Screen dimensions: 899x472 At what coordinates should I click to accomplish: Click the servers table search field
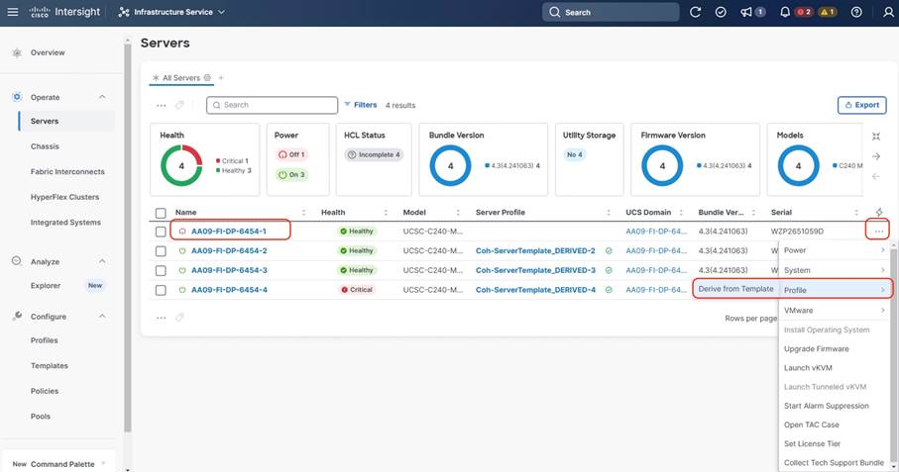click(x=273, y=105)
